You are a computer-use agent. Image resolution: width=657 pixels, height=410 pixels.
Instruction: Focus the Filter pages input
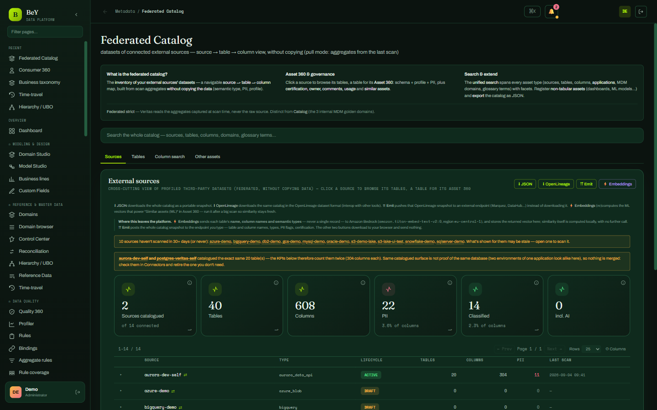[45, 32]
